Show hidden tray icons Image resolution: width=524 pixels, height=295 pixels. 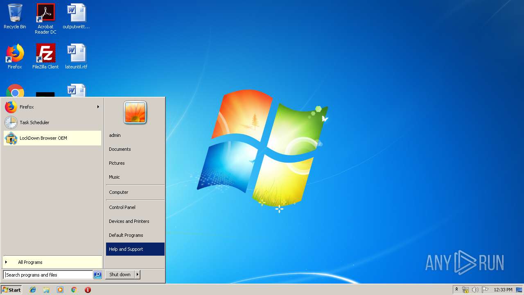click(457, 290)
